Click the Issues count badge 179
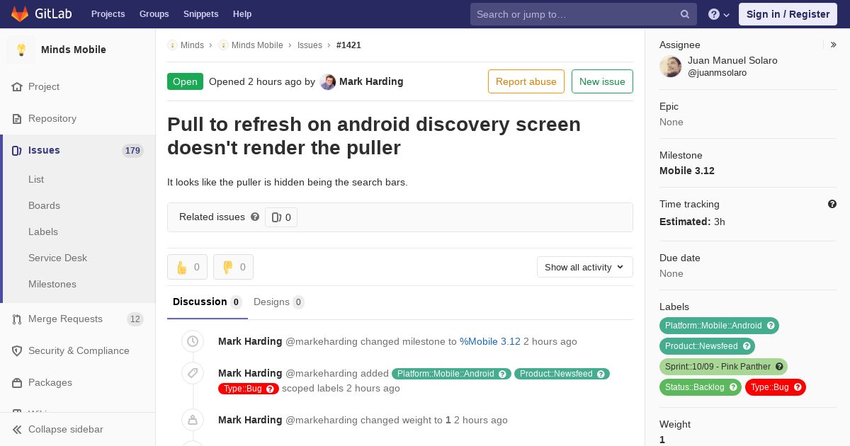The height and width of the screenshot is (446, 850). tap(132, 151)
